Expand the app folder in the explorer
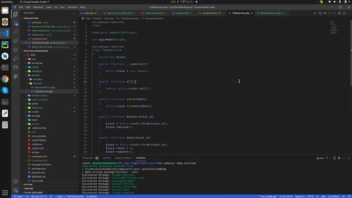Image resolution: width=352 pixels, height=198 pixels. (x=34, y=59)
